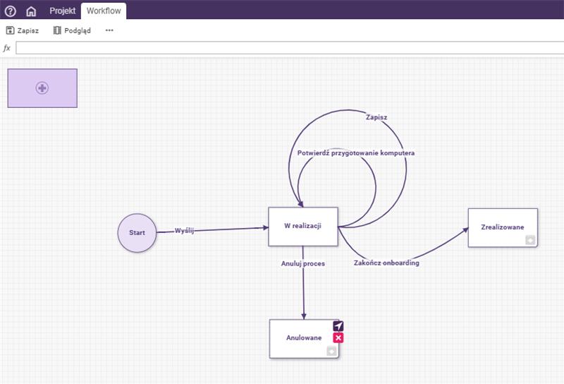564x384 pixels.
Task: Delete Anulowane node with red X icon
Action: [x=338, y=338]
